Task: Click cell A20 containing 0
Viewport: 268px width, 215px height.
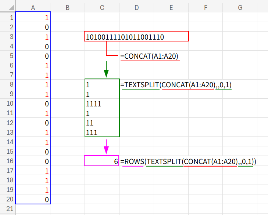Action: tap(33, 199)
